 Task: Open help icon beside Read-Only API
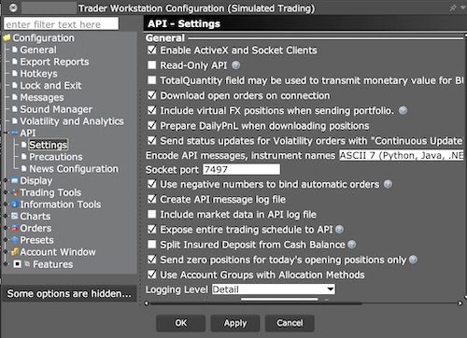pos(236,65)
